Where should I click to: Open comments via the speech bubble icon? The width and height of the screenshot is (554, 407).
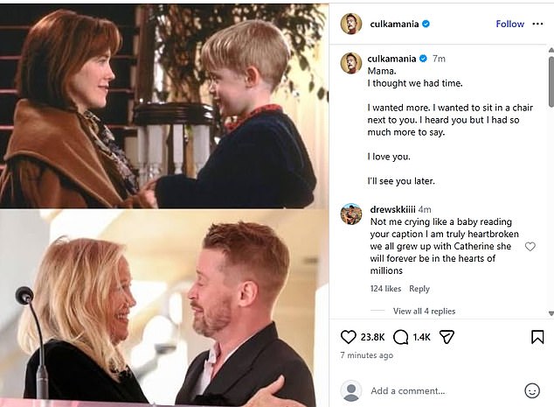401,337
